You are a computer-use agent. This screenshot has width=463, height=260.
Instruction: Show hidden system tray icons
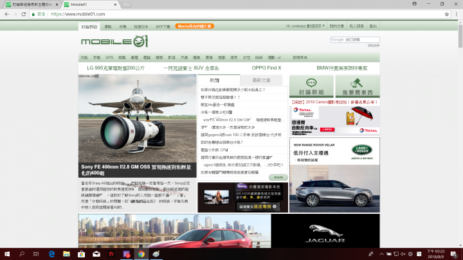pos(382,254)
